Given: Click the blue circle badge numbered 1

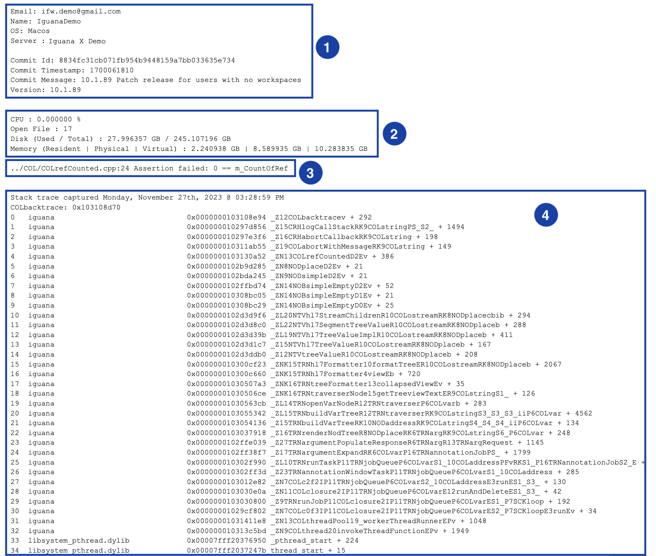Looking at the screenshot, I should click(x=327, y=47).
